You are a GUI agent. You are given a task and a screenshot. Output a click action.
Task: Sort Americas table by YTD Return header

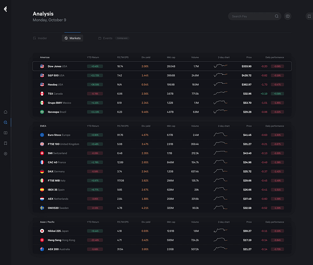tap(93, 57)
